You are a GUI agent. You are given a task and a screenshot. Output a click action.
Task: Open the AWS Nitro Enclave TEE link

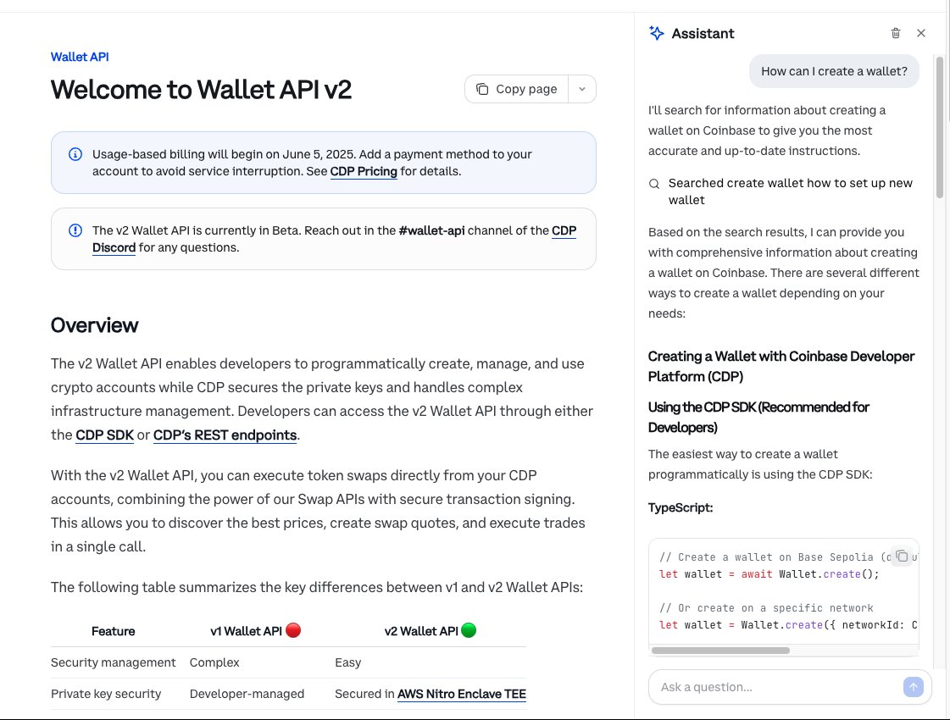461,694
